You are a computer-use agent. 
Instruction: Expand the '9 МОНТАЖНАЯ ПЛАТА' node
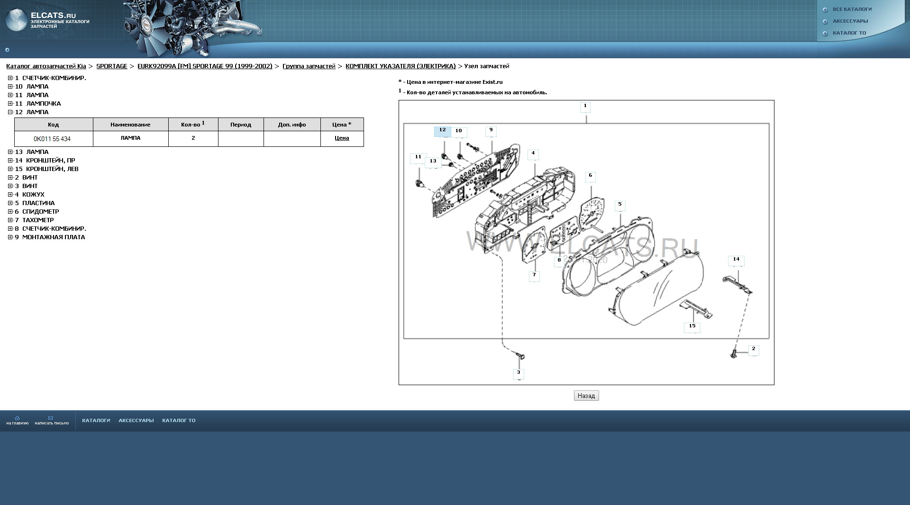[10, 237]
